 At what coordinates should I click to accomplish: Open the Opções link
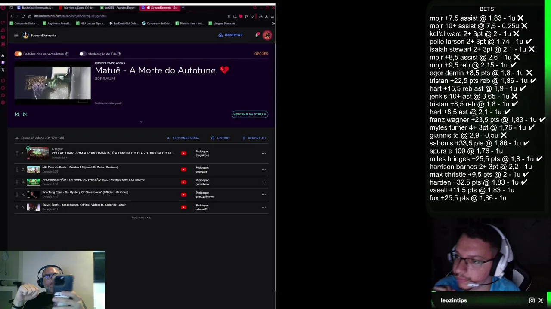pos(261,54)
